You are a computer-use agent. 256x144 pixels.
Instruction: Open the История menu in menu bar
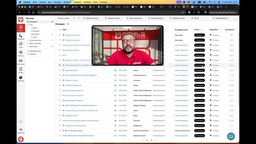tap(57, 2)
